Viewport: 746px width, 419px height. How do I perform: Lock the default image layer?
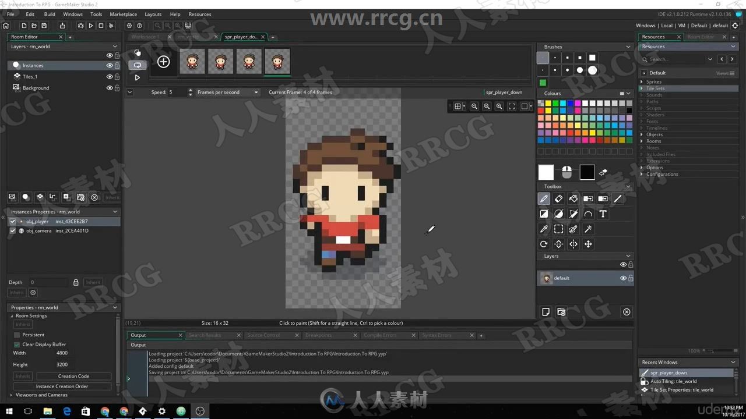pos(630,278)
